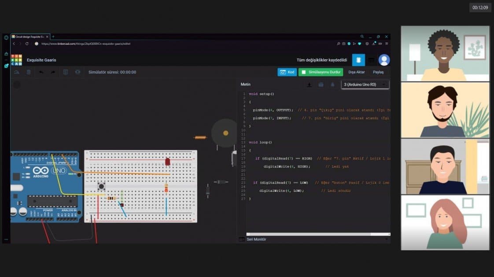Open a new browser tab
Image resolution: width=494 pixels, height=277 pixels.
[53, 37]
